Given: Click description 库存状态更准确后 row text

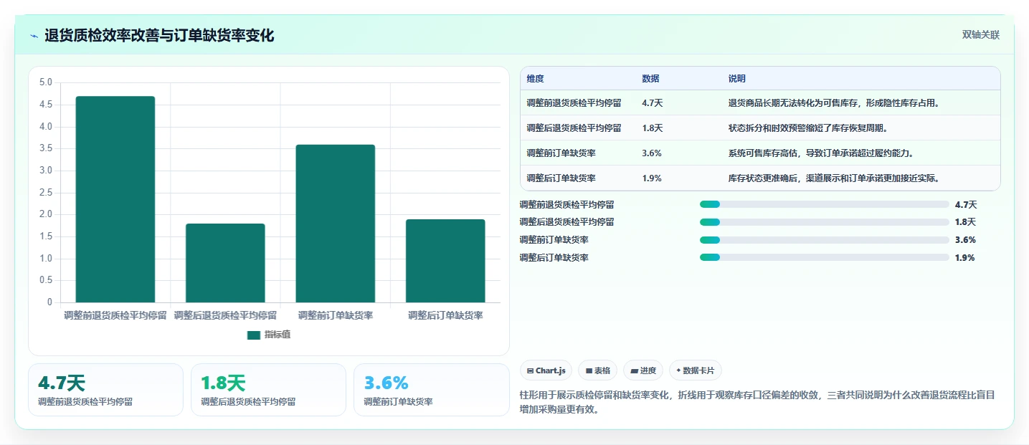Looking at the screenshot, I should coord(834,178).
